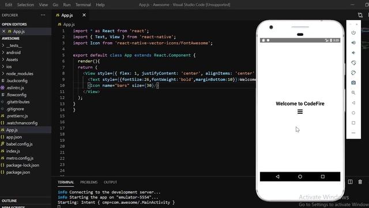Switch to the OUTPUT panel tab
Viewport: 369px width, 208px height.
pos(110,183)
